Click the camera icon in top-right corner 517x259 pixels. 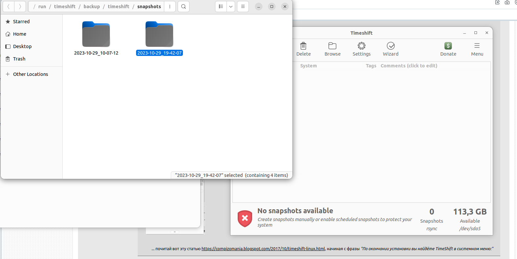[x=507, y=2]
